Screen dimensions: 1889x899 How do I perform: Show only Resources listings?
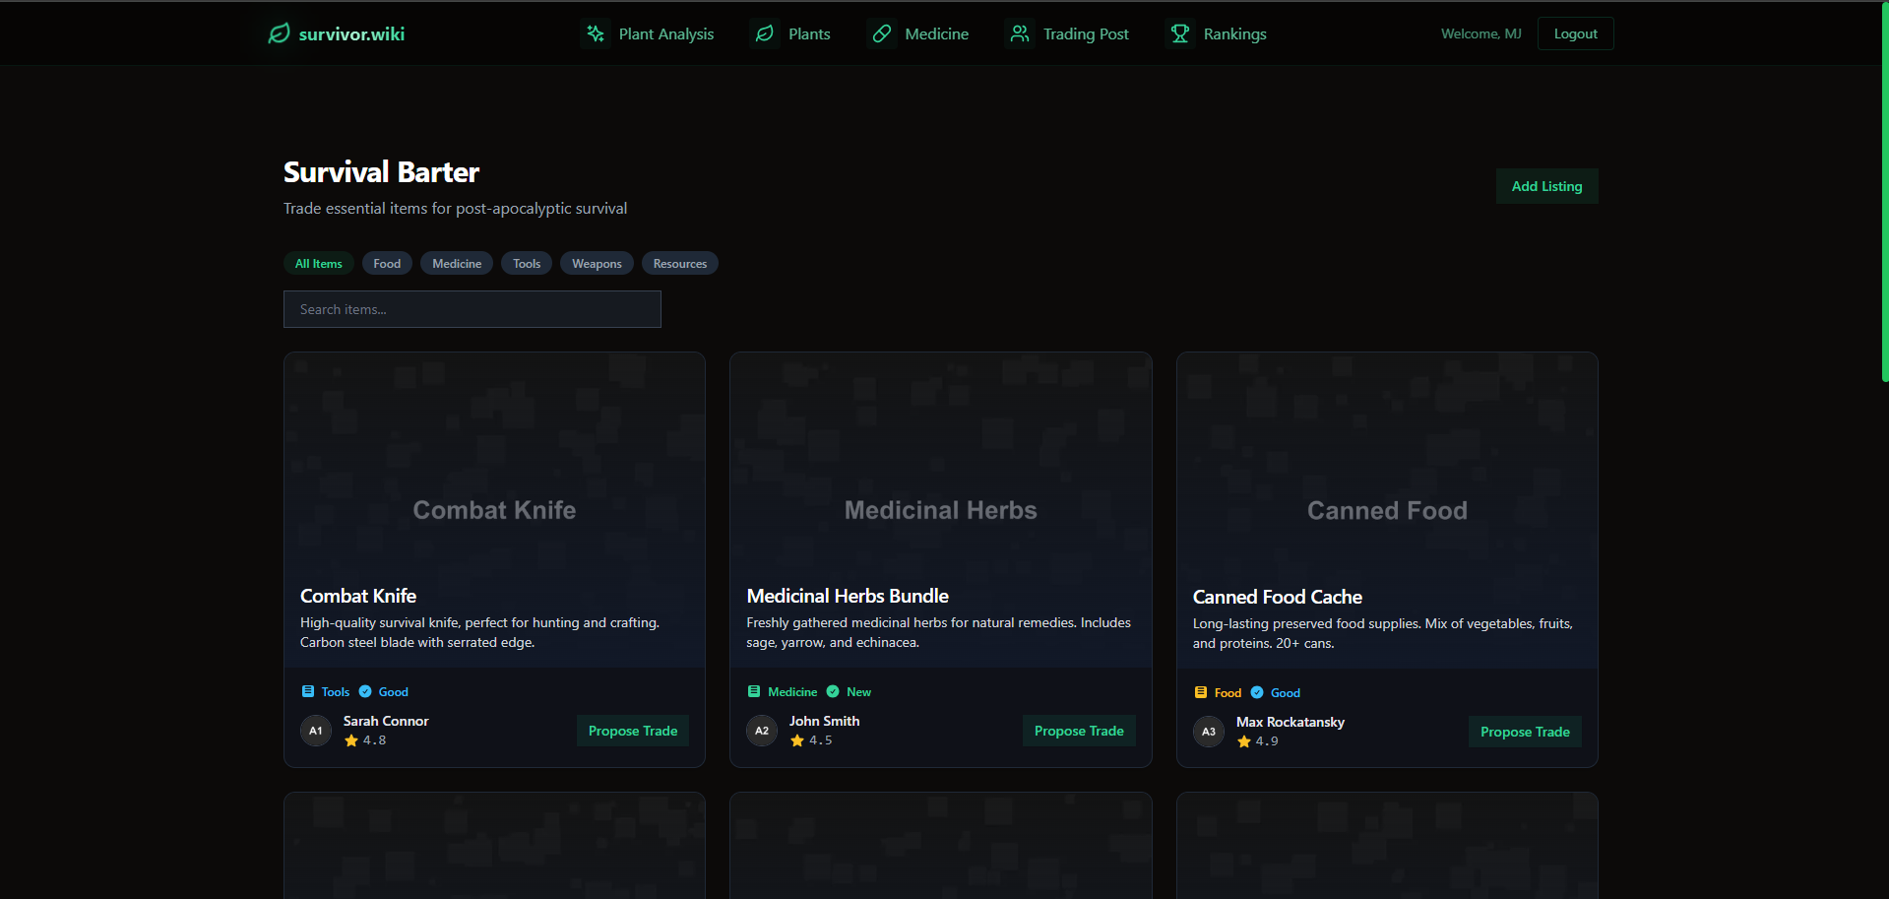coord(680,263)
